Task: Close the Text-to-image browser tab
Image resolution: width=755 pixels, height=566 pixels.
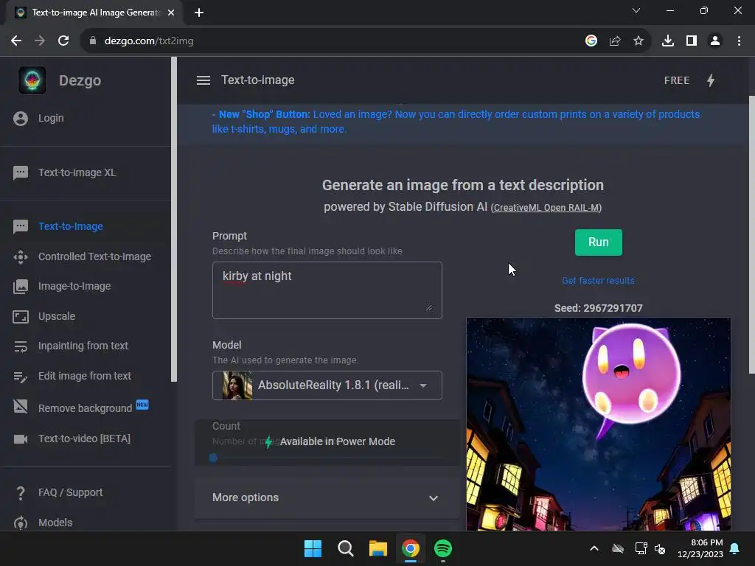Action: click(171, 13)
